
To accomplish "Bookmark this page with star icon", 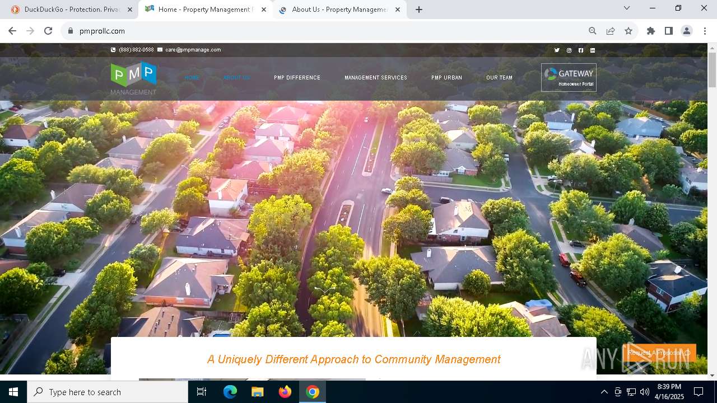I will coord(628,31).
